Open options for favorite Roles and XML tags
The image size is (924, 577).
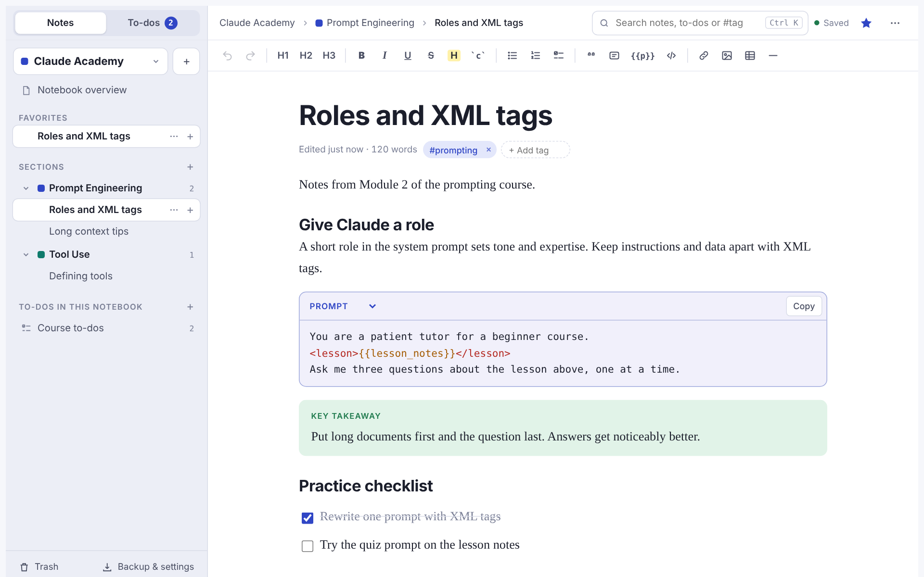point(174,137)
